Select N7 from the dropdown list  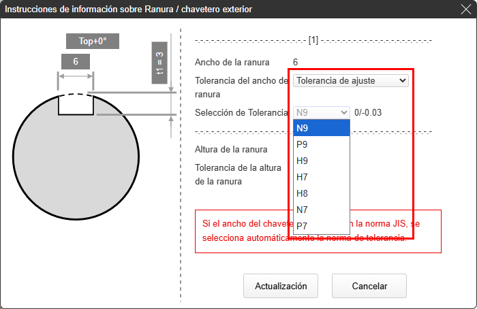tap(321, 210)
